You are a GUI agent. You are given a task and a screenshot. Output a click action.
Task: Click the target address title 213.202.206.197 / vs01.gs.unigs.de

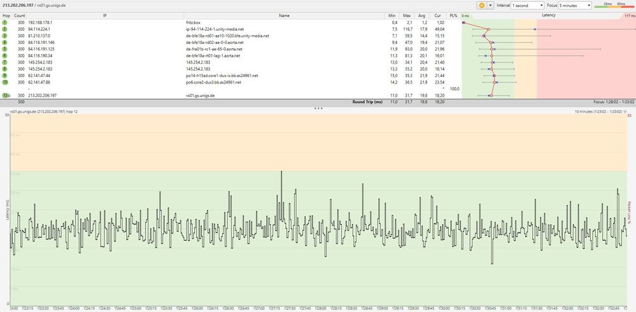(x=33, y=5)
